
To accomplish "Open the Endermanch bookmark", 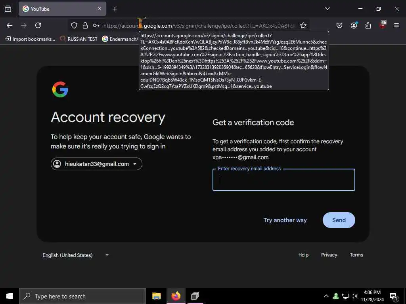I will 120,39.
